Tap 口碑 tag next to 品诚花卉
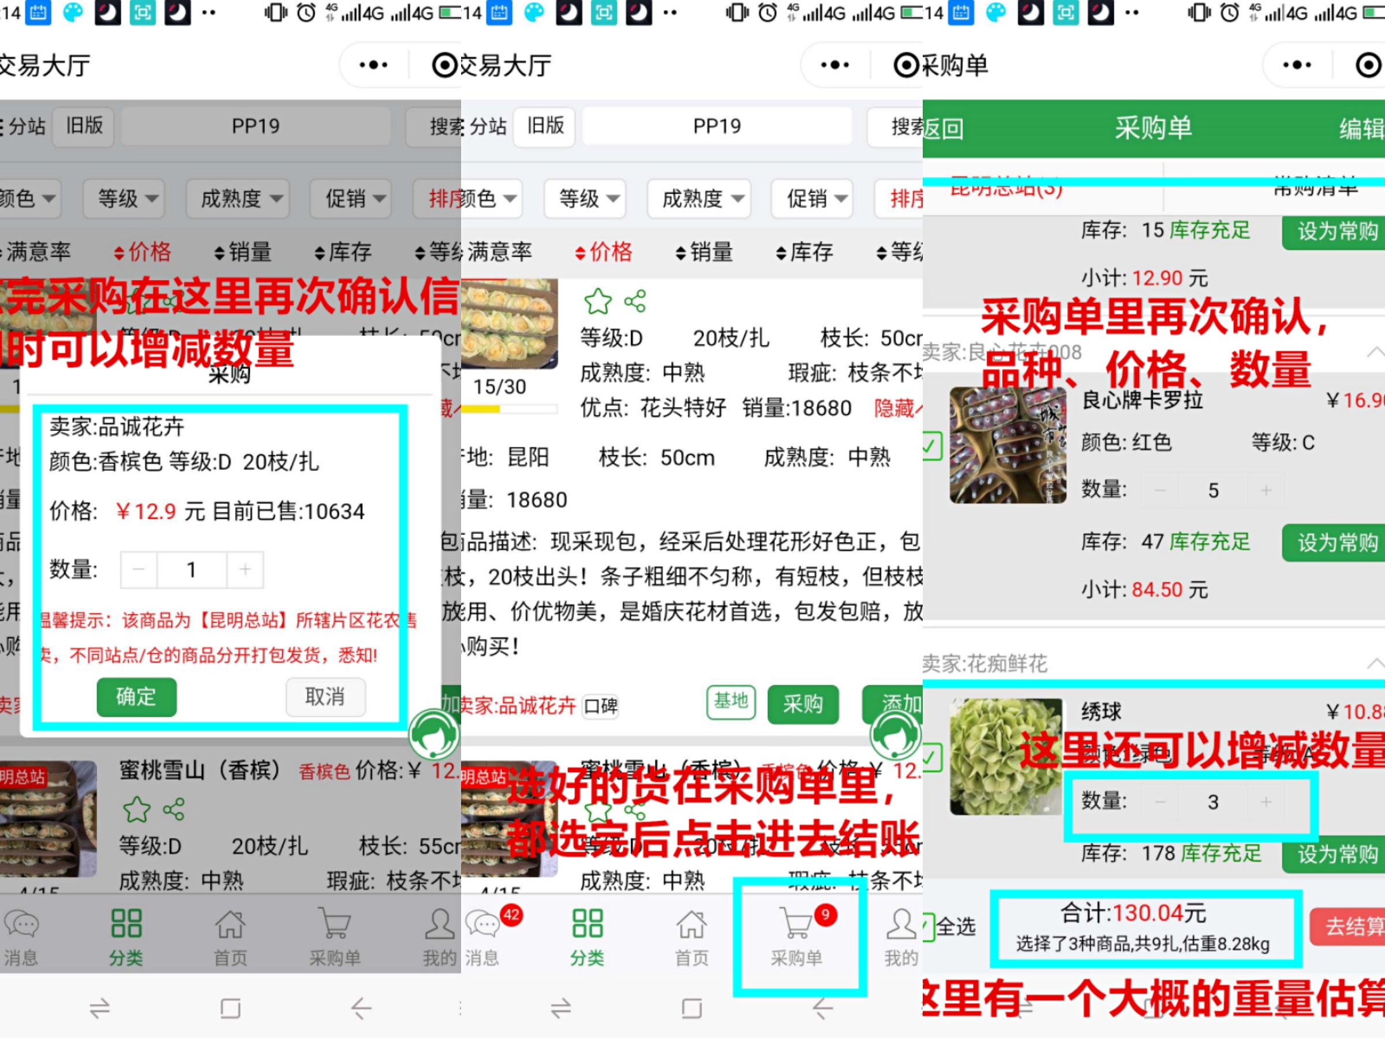This screenshot has width=1385, height=1038. pyautogui.click(x=601, y=706)
